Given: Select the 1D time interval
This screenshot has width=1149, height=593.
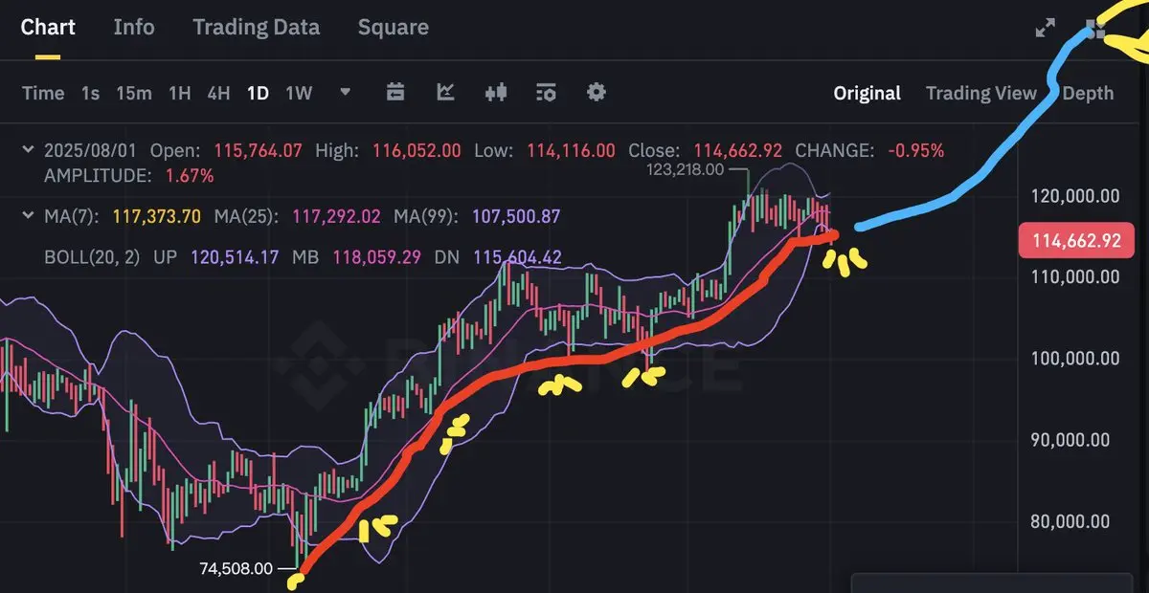Looking at the screenshot, I should coord(258,93).
